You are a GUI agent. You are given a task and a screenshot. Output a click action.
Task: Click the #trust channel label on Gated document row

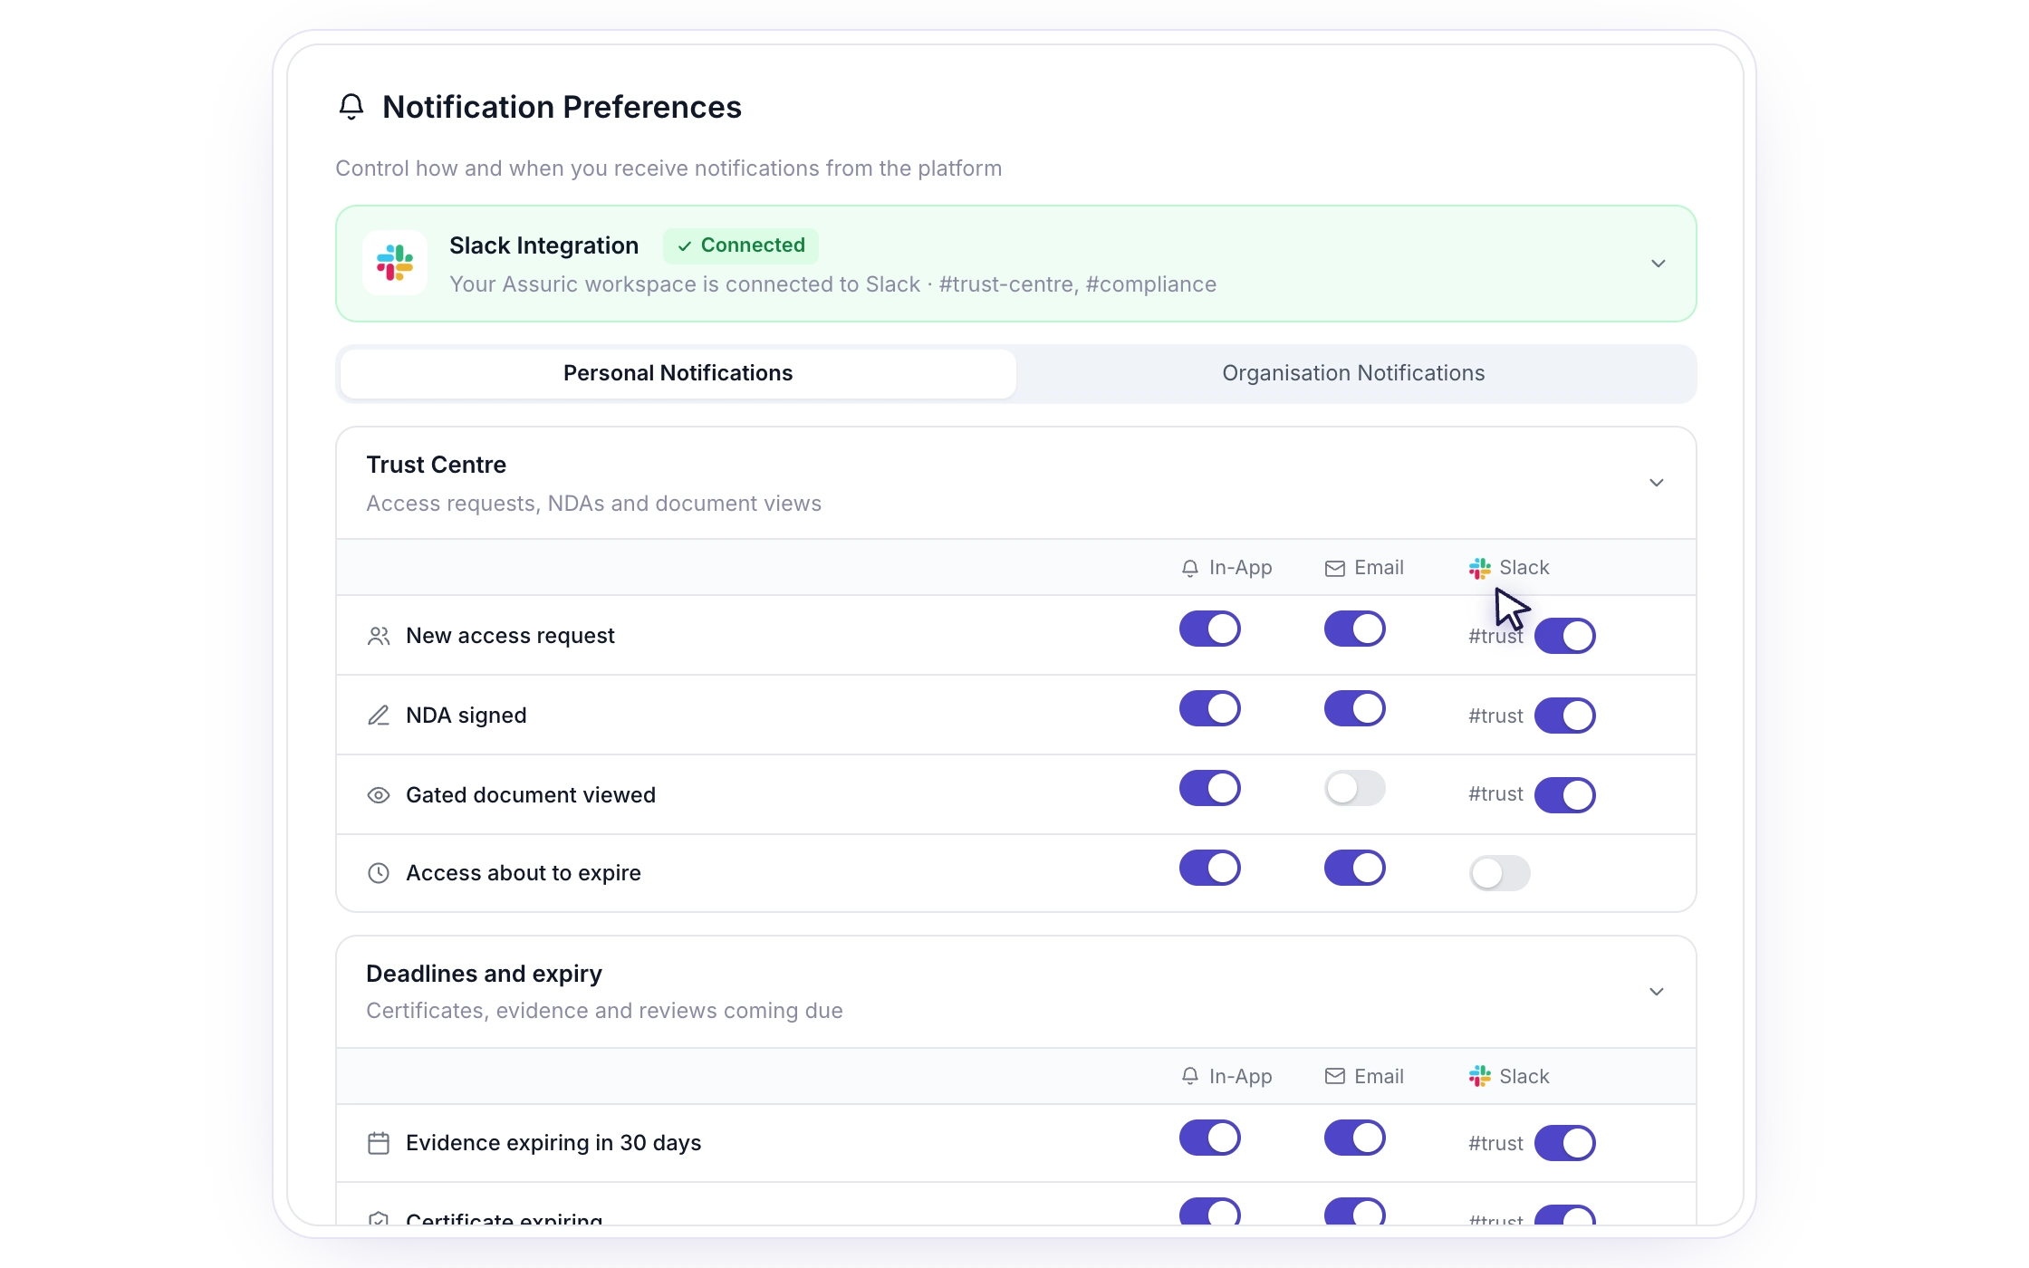[x=1495, y=793]
